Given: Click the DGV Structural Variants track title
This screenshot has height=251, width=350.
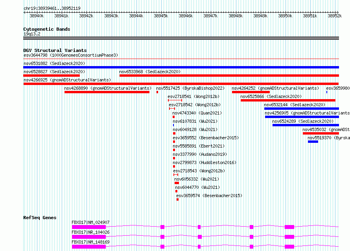Looking at the screenshot, I should pos(55,50).
